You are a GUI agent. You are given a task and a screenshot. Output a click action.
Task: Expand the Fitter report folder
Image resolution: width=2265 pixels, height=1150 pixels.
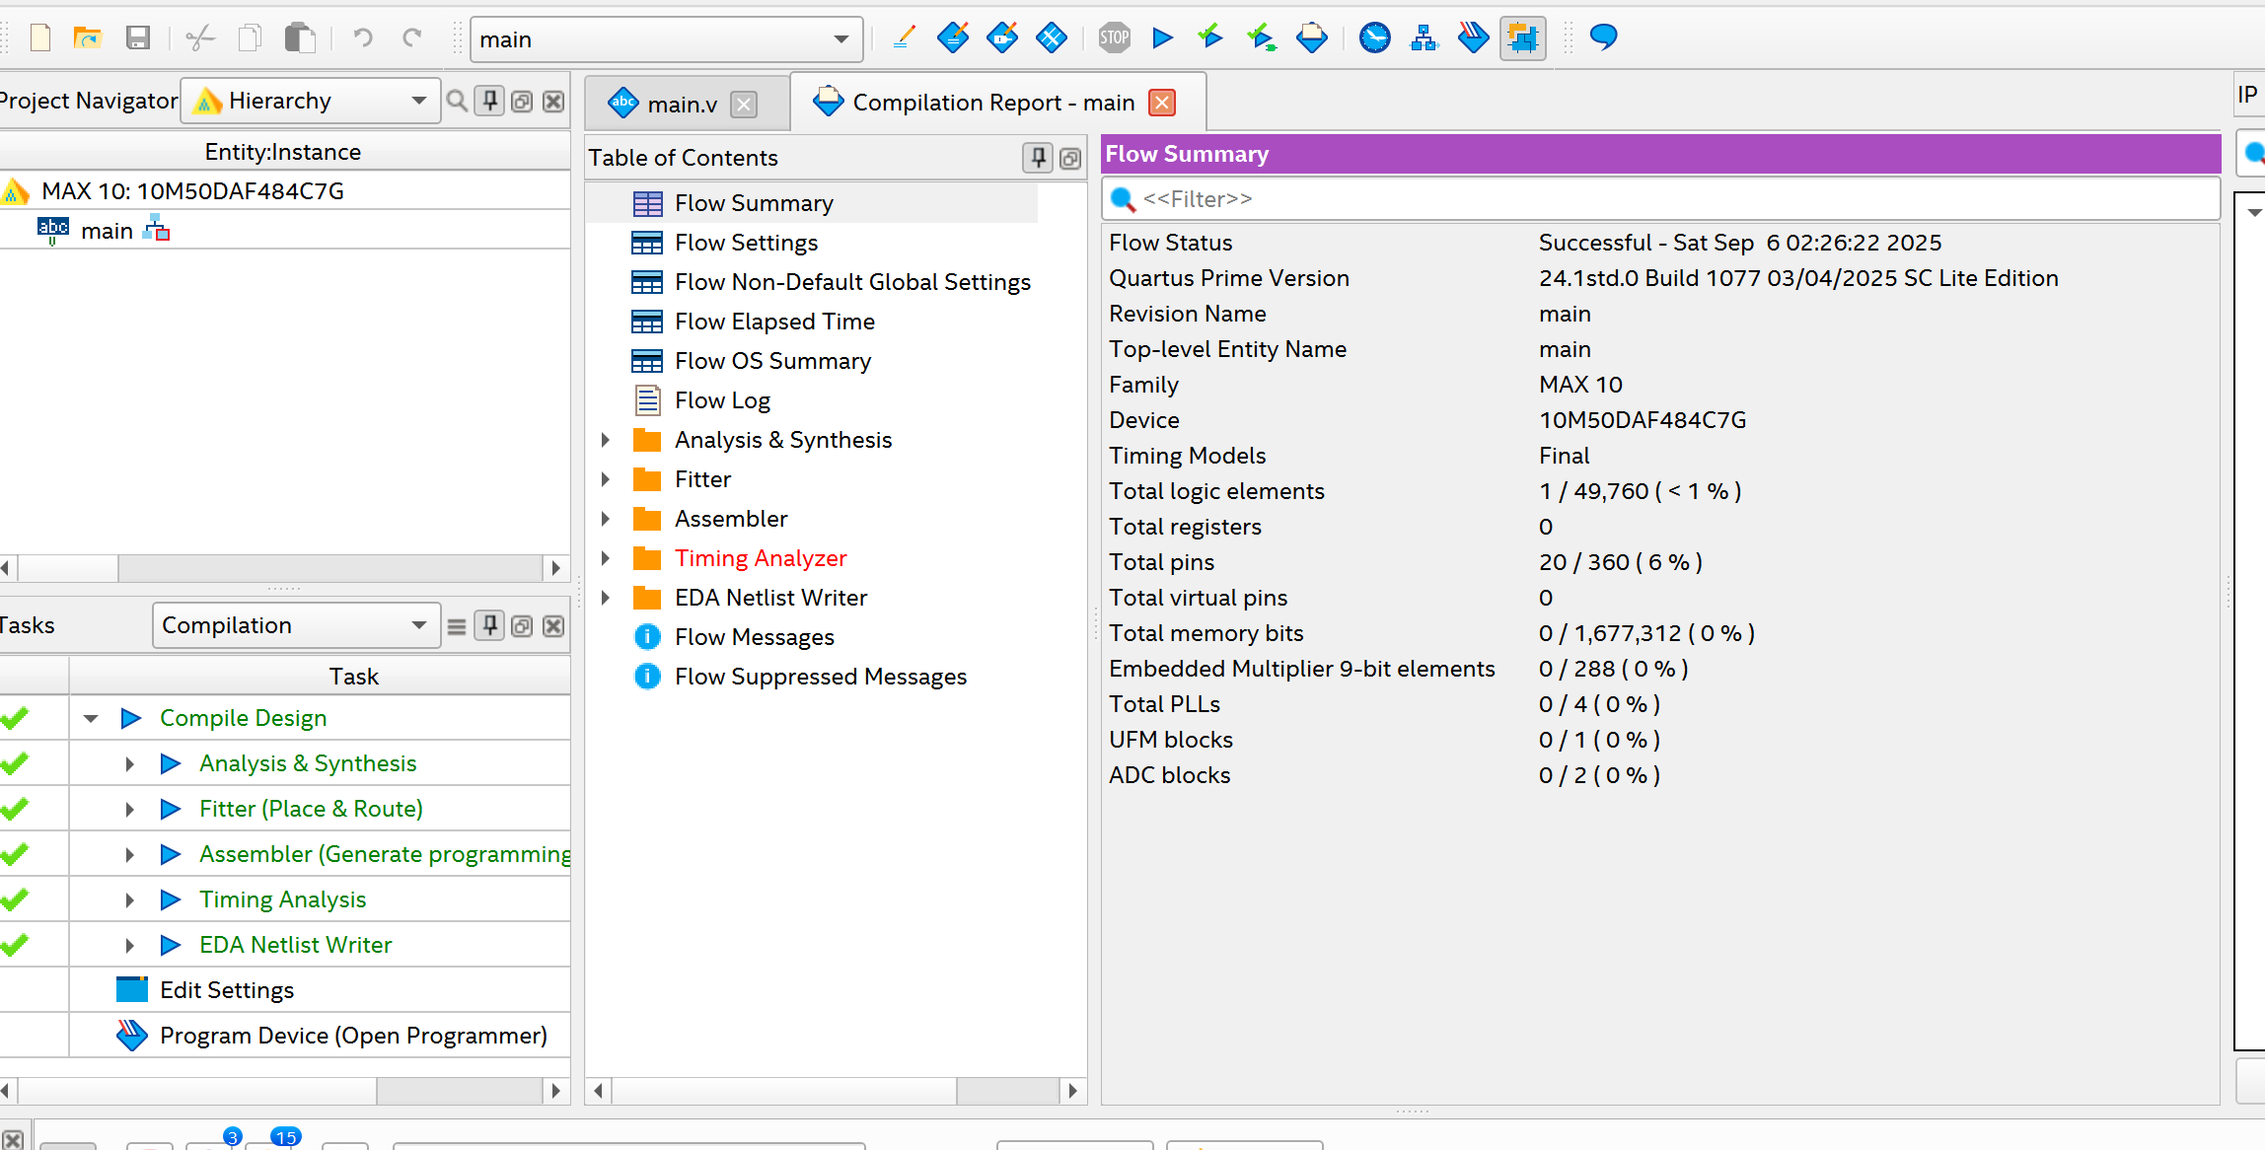pos(606,479)
